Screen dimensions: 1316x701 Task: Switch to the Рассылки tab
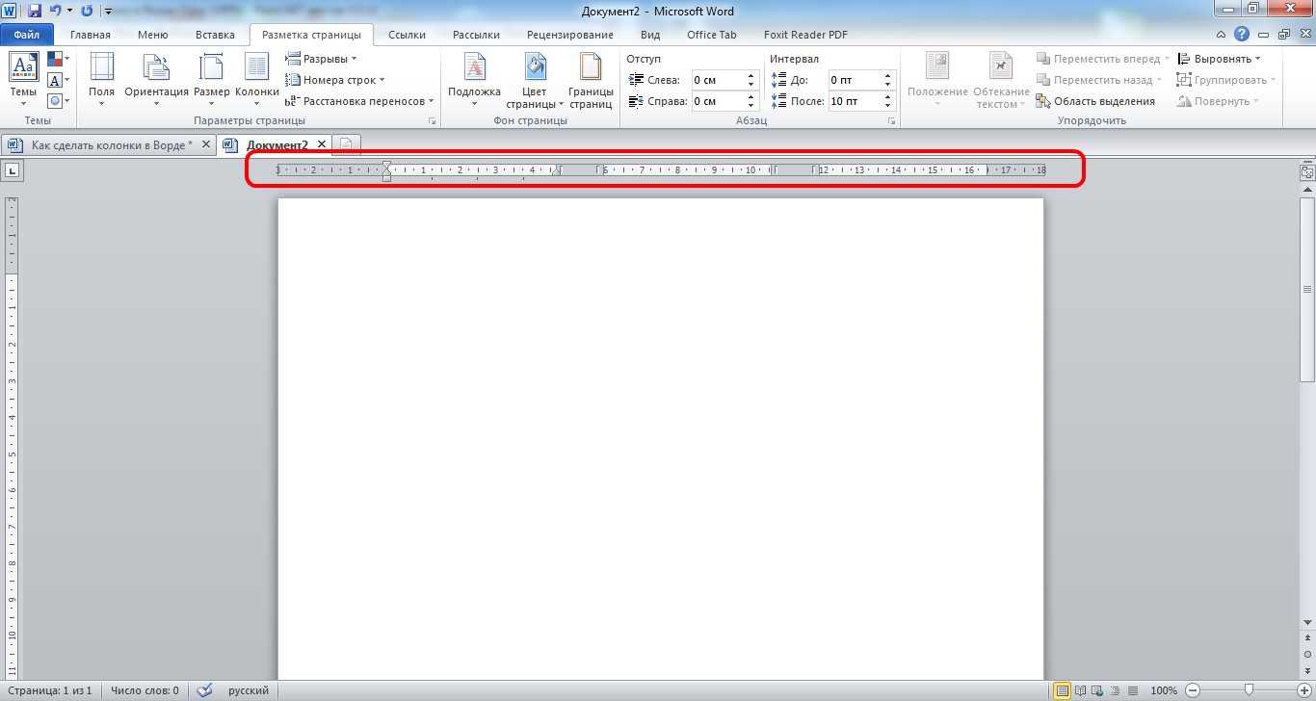[x=477, y=35]
